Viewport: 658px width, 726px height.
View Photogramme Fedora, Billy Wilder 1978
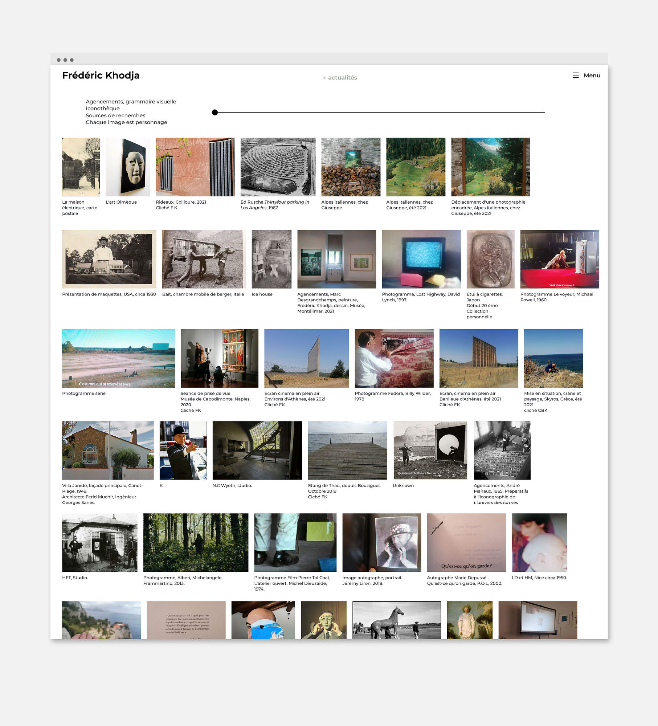393,358
